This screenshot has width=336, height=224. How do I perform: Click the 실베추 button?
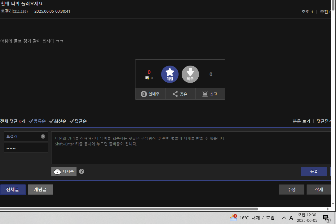point(150,94)
